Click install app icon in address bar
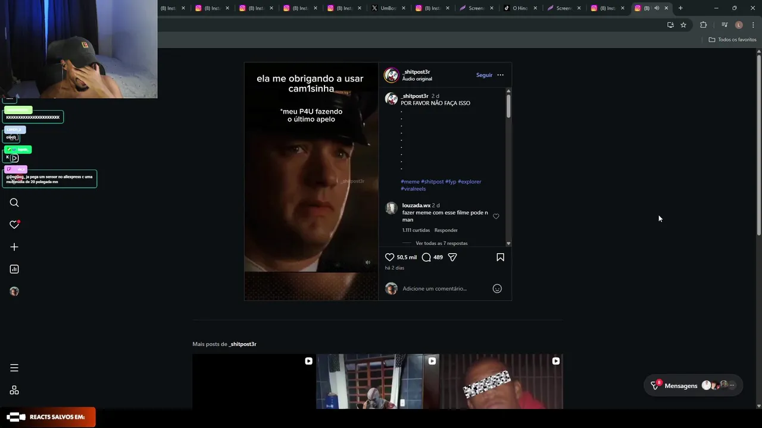The height and width of the screenshot is (428, 762). pos(670,25)
